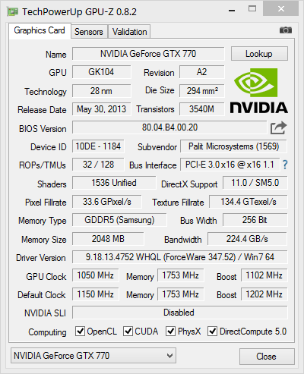Click the BIOS export share icon
This screenshot has width=304, height=374.
[278, 128]
